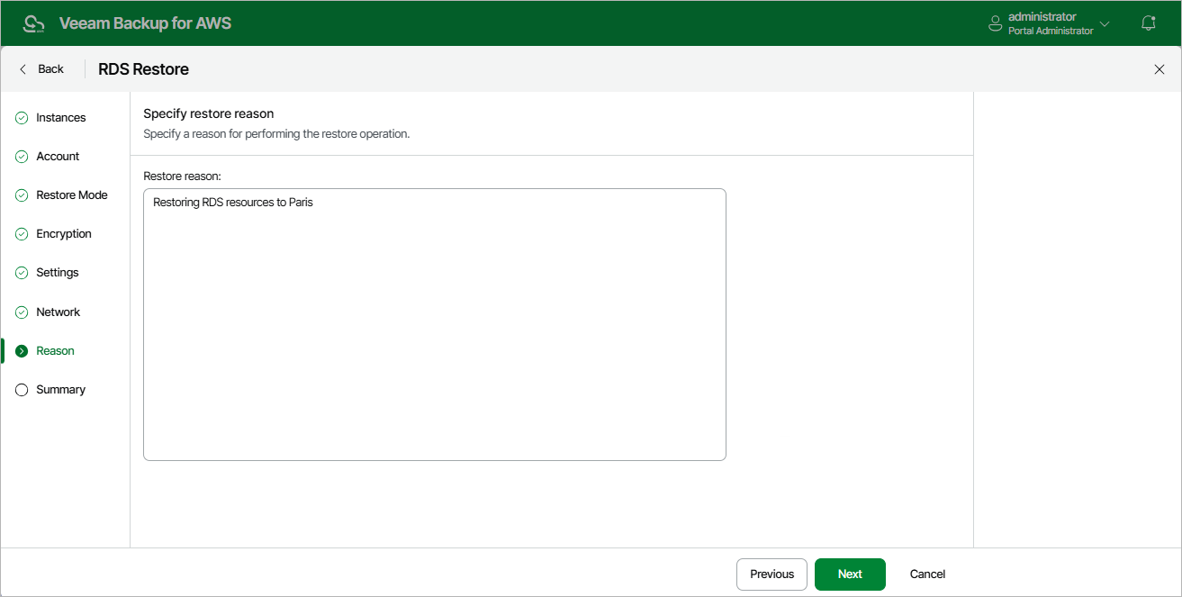Click the Reason step arrow icon
1182x597 pixels.
[23, 351]
